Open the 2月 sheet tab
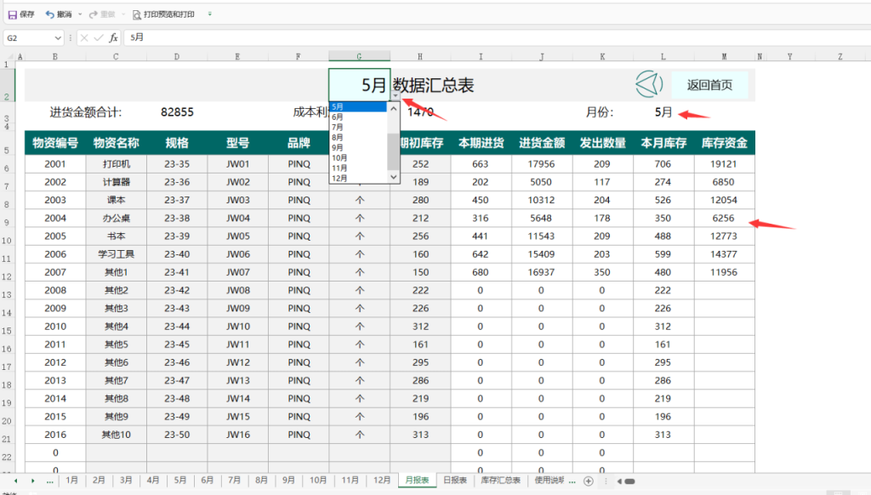 (99, 481)
